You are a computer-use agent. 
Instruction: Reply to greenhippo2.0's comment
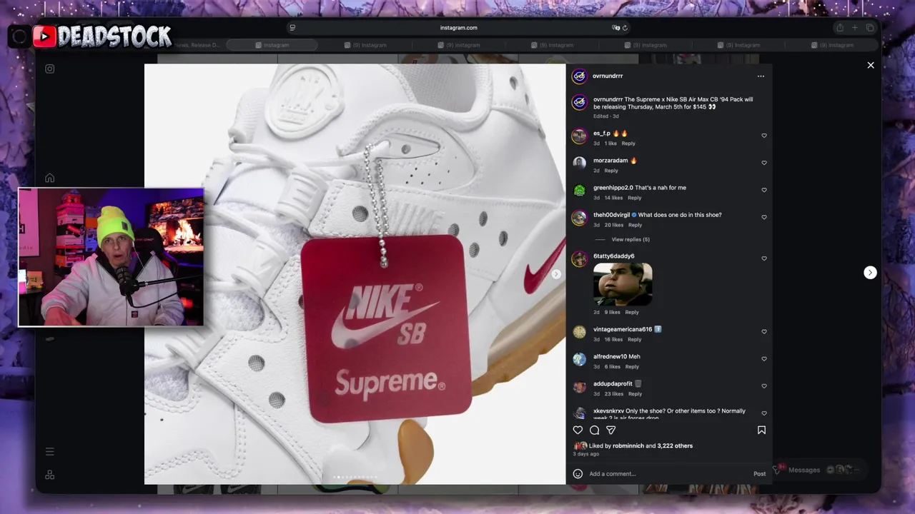pyautogui.click(x=634, y=198)
